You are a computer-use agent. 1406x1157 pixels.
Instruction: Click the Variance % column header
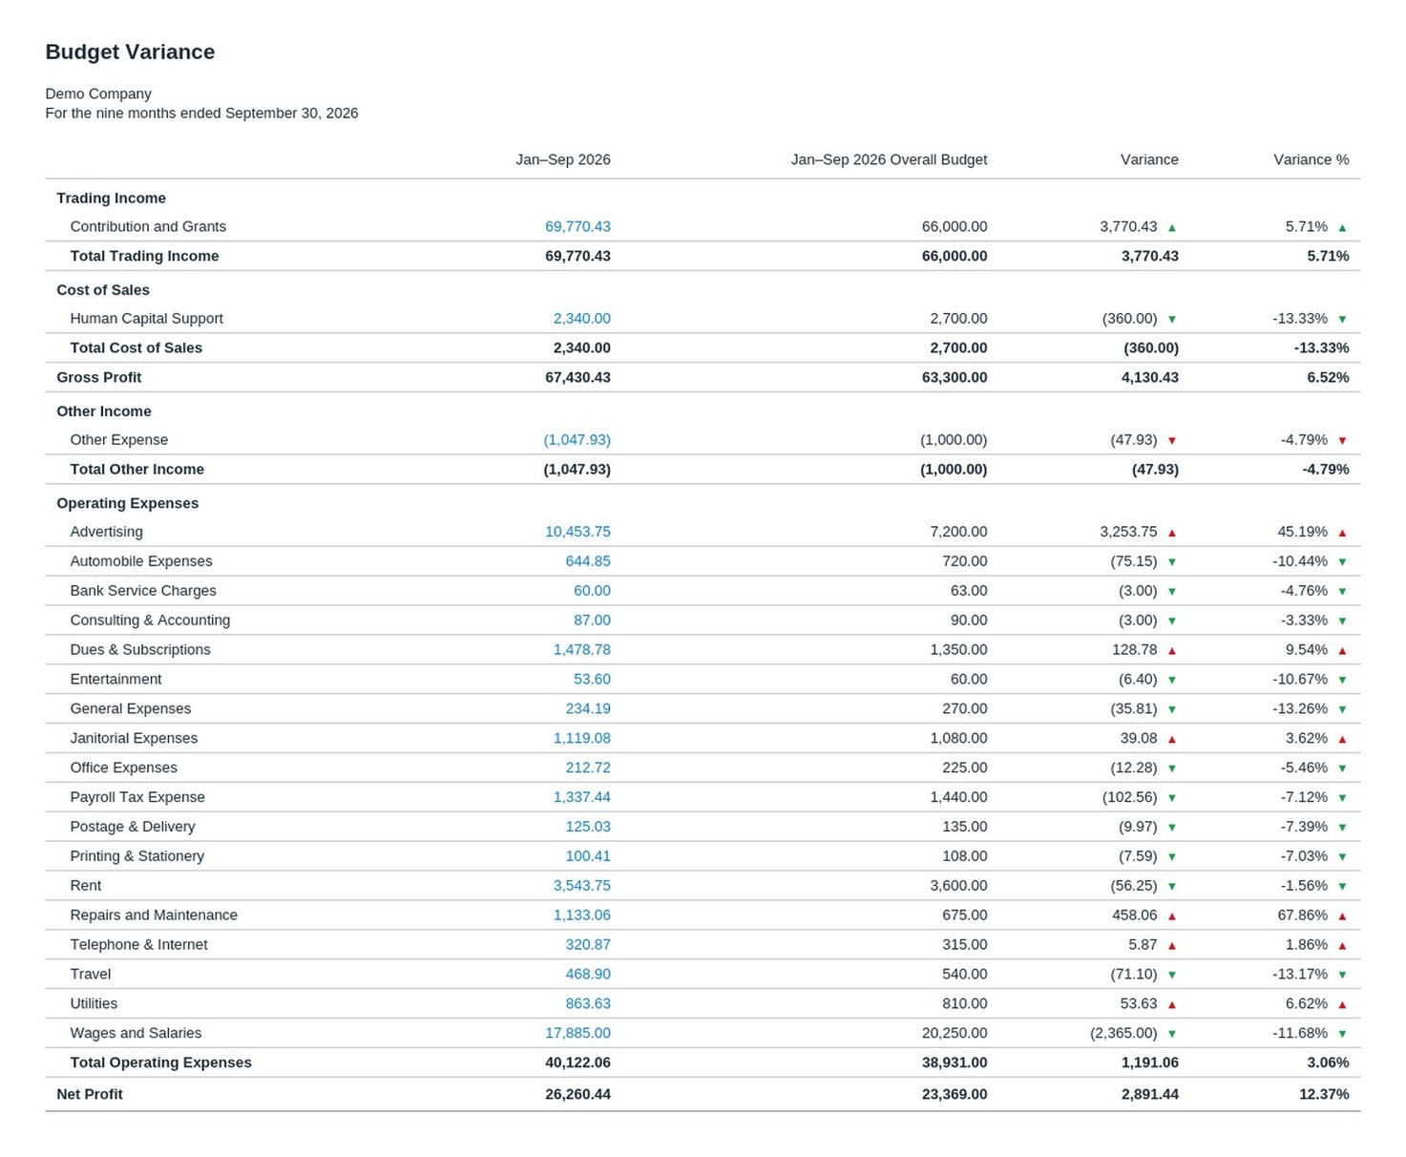pos(1312,159)
